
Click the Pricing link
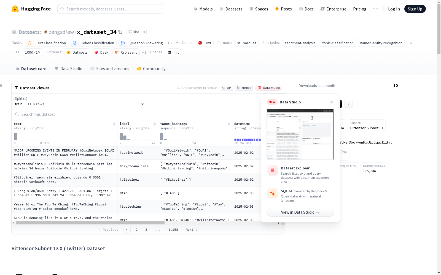[x=360, y=9]
